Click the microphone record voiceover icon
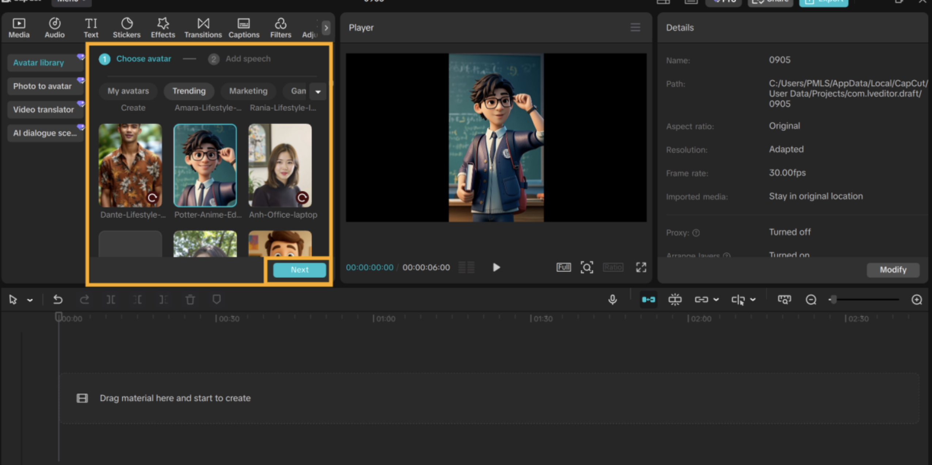Viewport: 932px width, 465px height. tap(612, 300)
